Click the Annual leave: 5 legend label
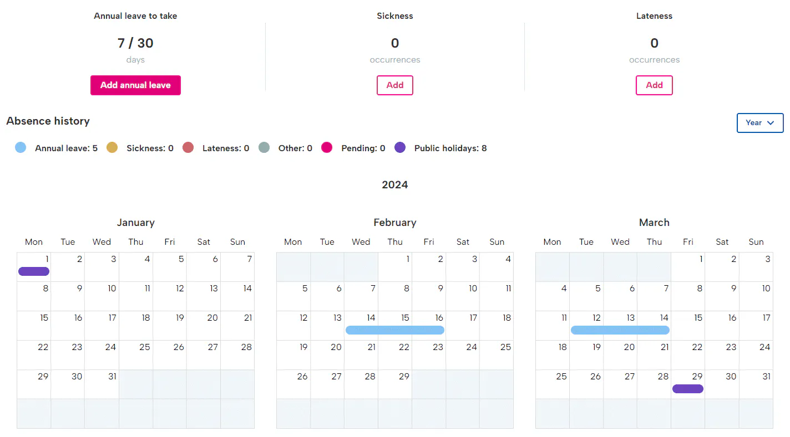 [66, 148]
